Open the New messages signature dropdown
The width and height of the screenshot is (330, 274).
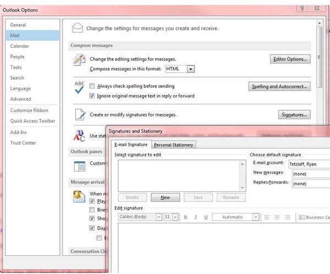tap(311, 174)
